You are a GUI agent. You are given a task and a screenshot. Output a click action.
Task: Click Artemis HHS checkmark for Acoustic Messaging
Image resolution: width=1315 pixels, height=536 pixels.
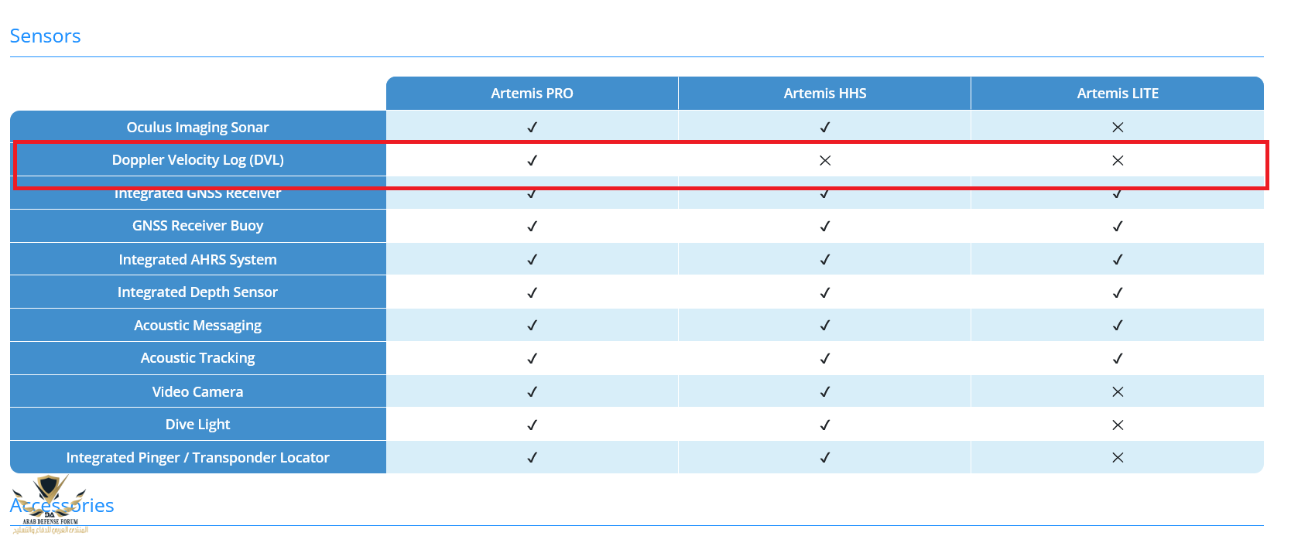point(825,326)
